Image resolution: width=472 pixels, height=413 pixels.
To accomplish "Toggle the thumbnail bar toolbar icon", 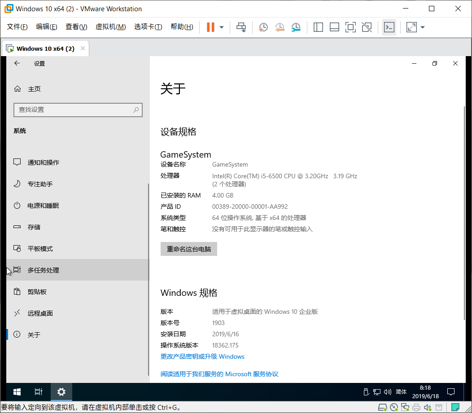I will 334,27.
